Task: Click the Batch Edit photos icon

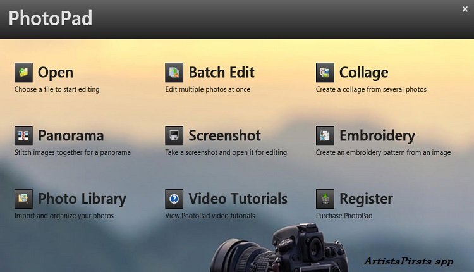Action: pyautogui.click(x=174, y=73)
